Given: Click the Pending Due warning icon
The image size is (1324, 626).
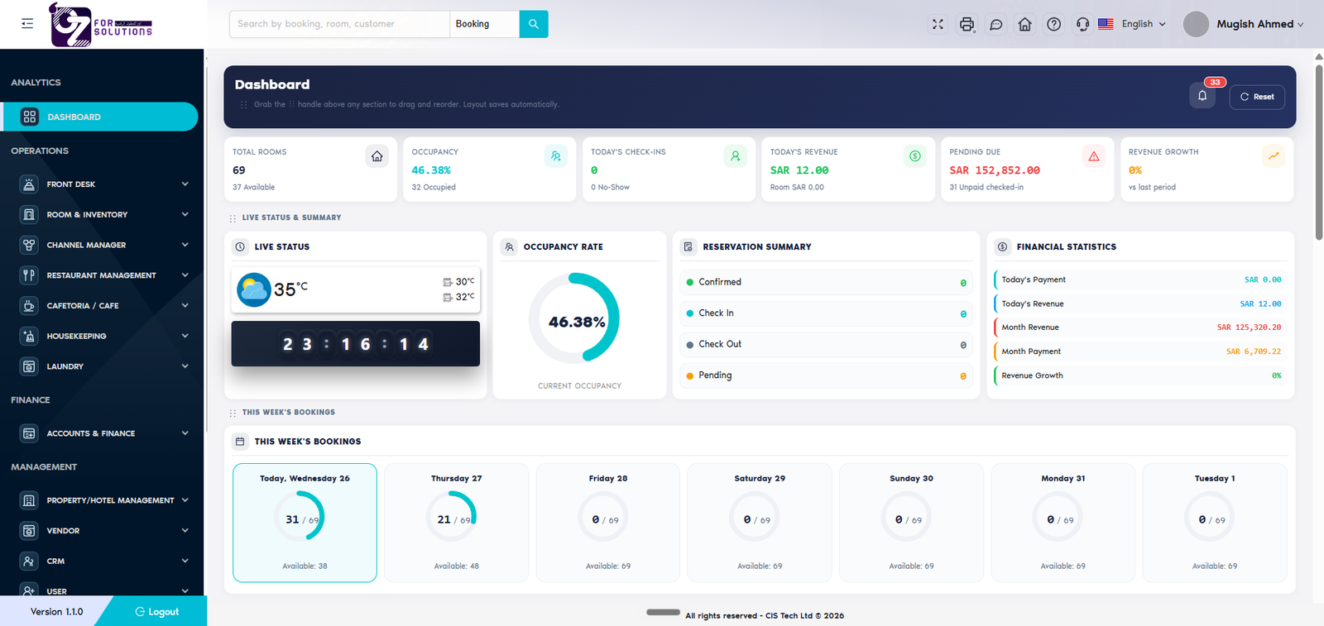Looking at the screenshot, I should pyautogui.click(x=1094, y=156).
